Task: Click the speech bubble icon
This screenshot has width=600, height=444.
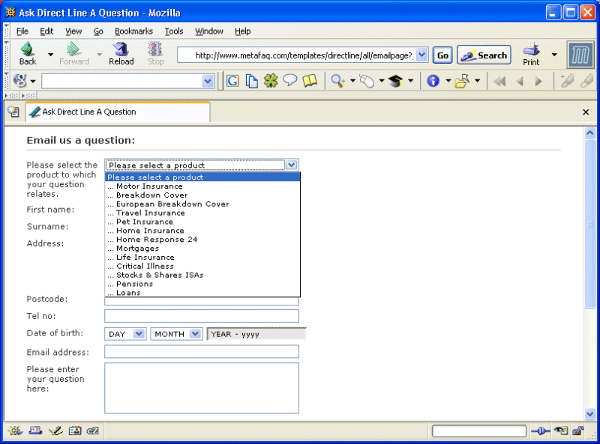Action: coord(290,81)
